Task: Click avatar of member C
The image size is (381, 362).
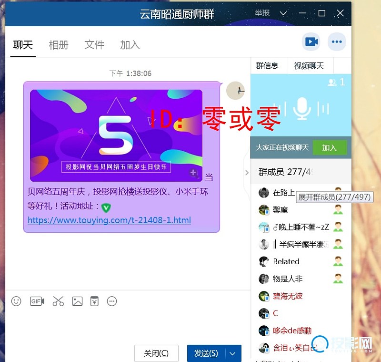Action: tap(264, 313)
